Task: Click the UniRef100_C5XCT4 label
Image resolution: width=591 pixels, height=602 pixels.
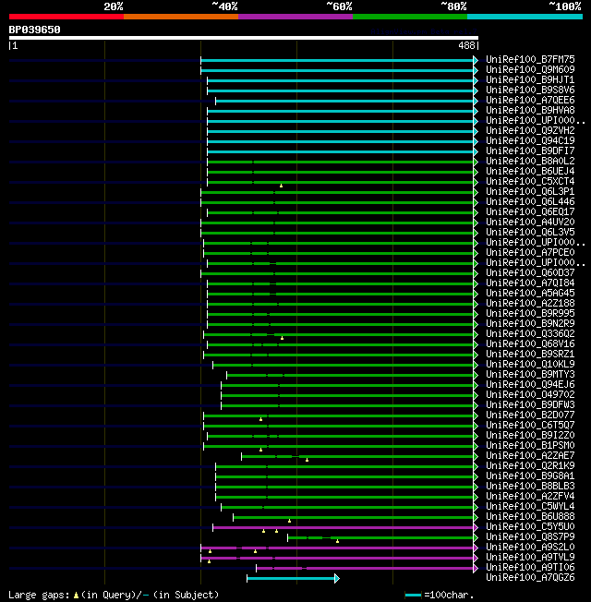Action: (x=530, y=181)
